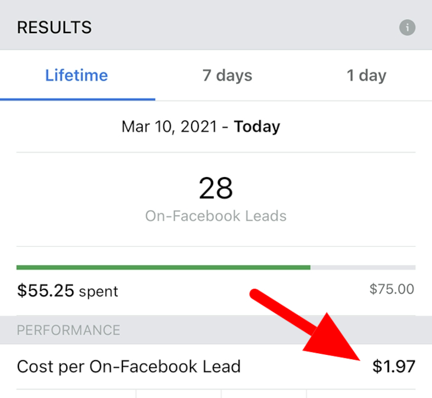Click the On-Facebook Leads label
This screenshot has width=432, height=398.
216,216
